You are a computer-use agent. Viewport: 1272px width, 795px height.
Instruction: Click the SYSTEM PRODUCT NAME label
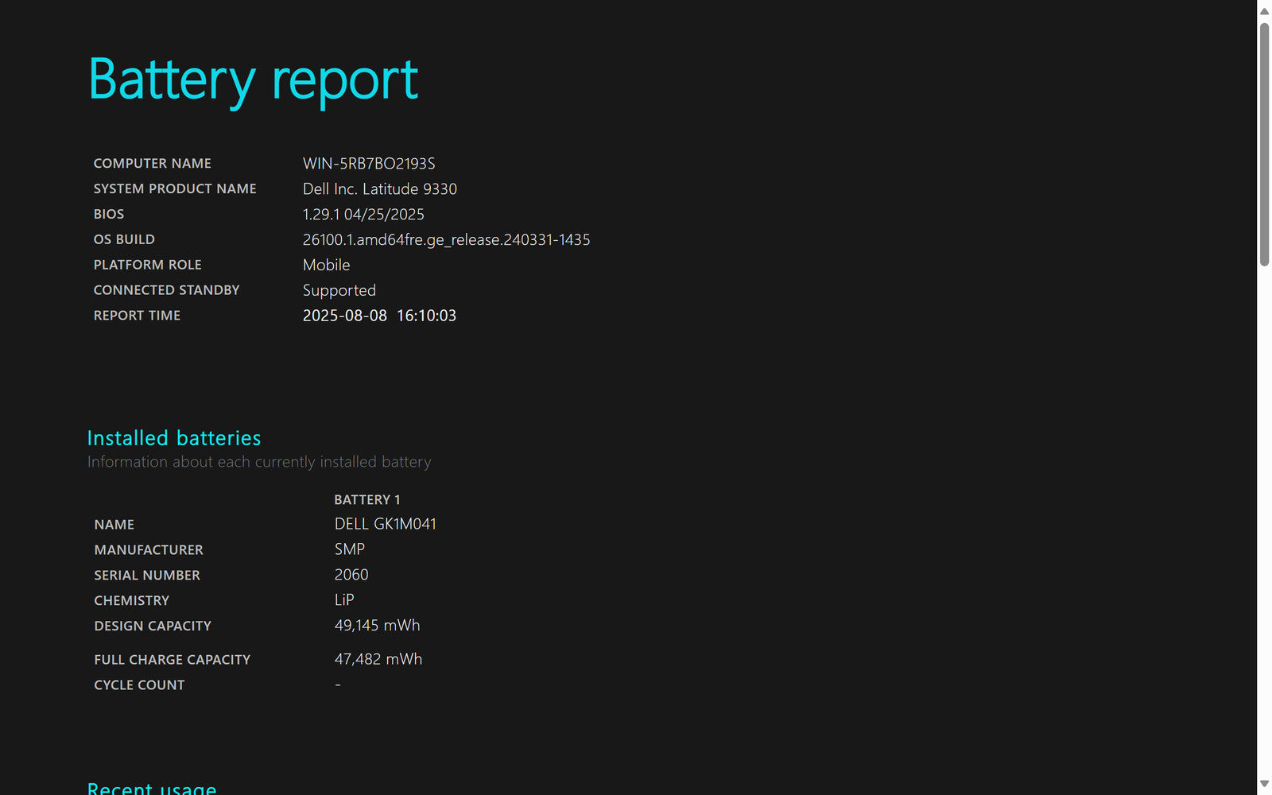(175, 189)
